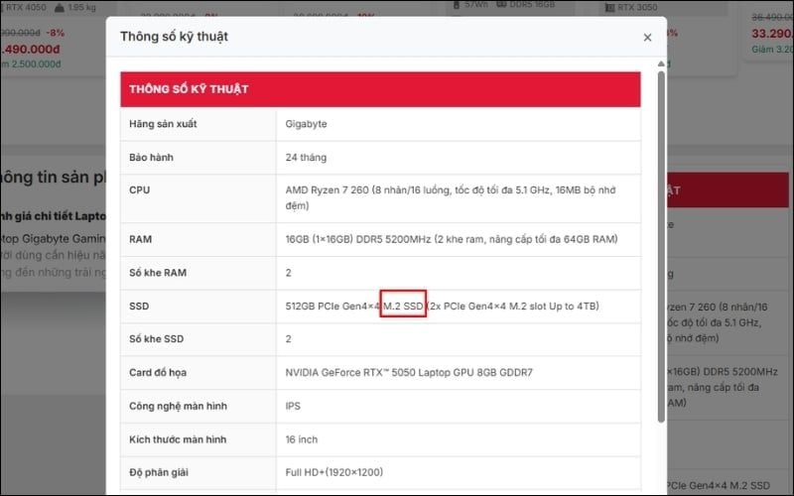Click the Độ phân giải label

click(159, 473)
